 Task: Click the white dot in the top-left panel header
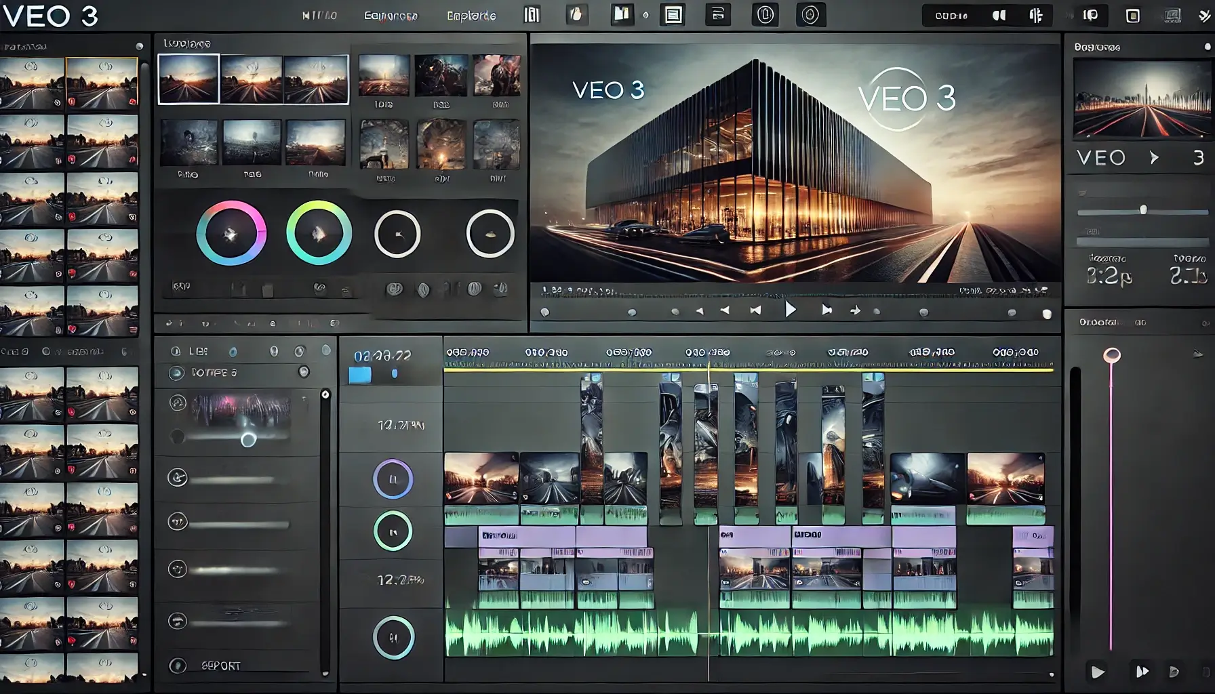[140, 47]
